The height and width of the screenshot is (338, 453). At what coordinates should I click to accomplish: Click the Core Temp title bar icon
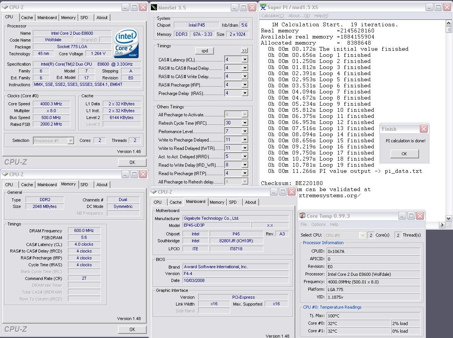303,216
